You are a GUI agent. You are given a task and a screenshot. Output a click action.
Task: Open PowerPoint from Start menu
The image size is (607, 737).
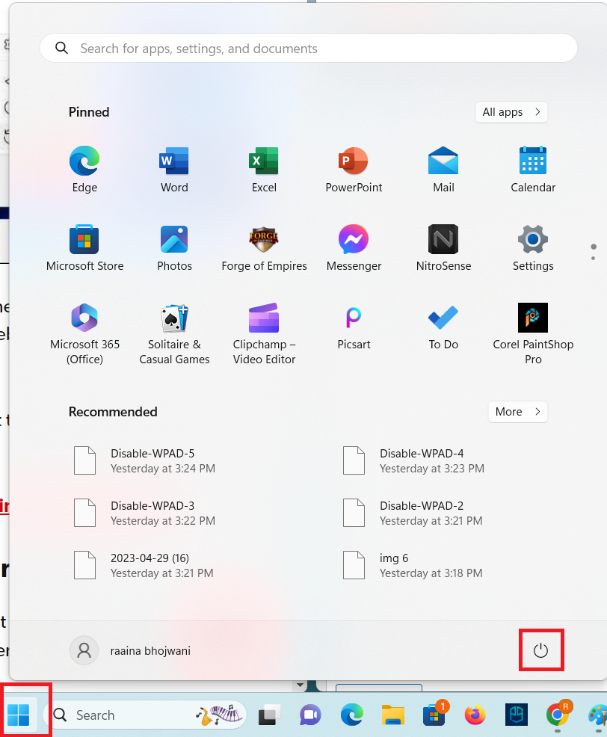point(353,168)
